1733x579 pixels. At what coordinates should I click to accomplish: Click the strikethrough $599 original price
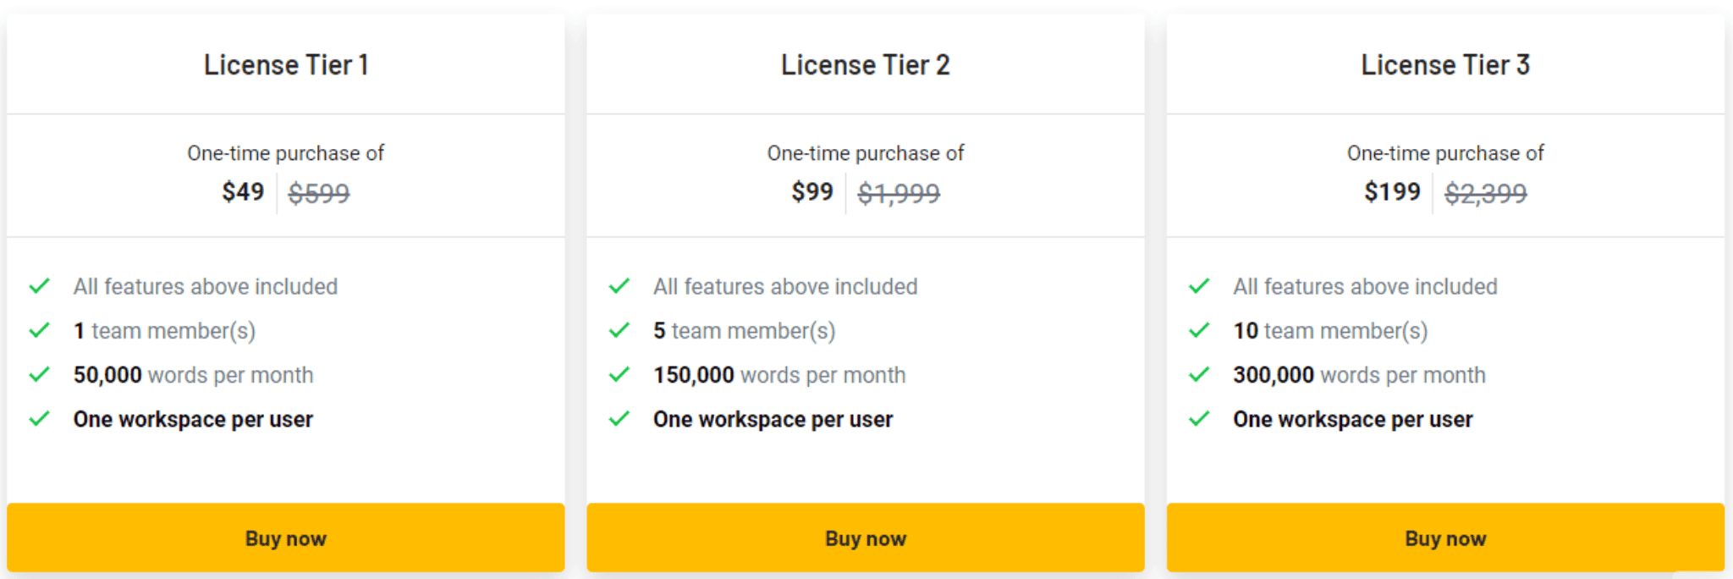point(319,194)
